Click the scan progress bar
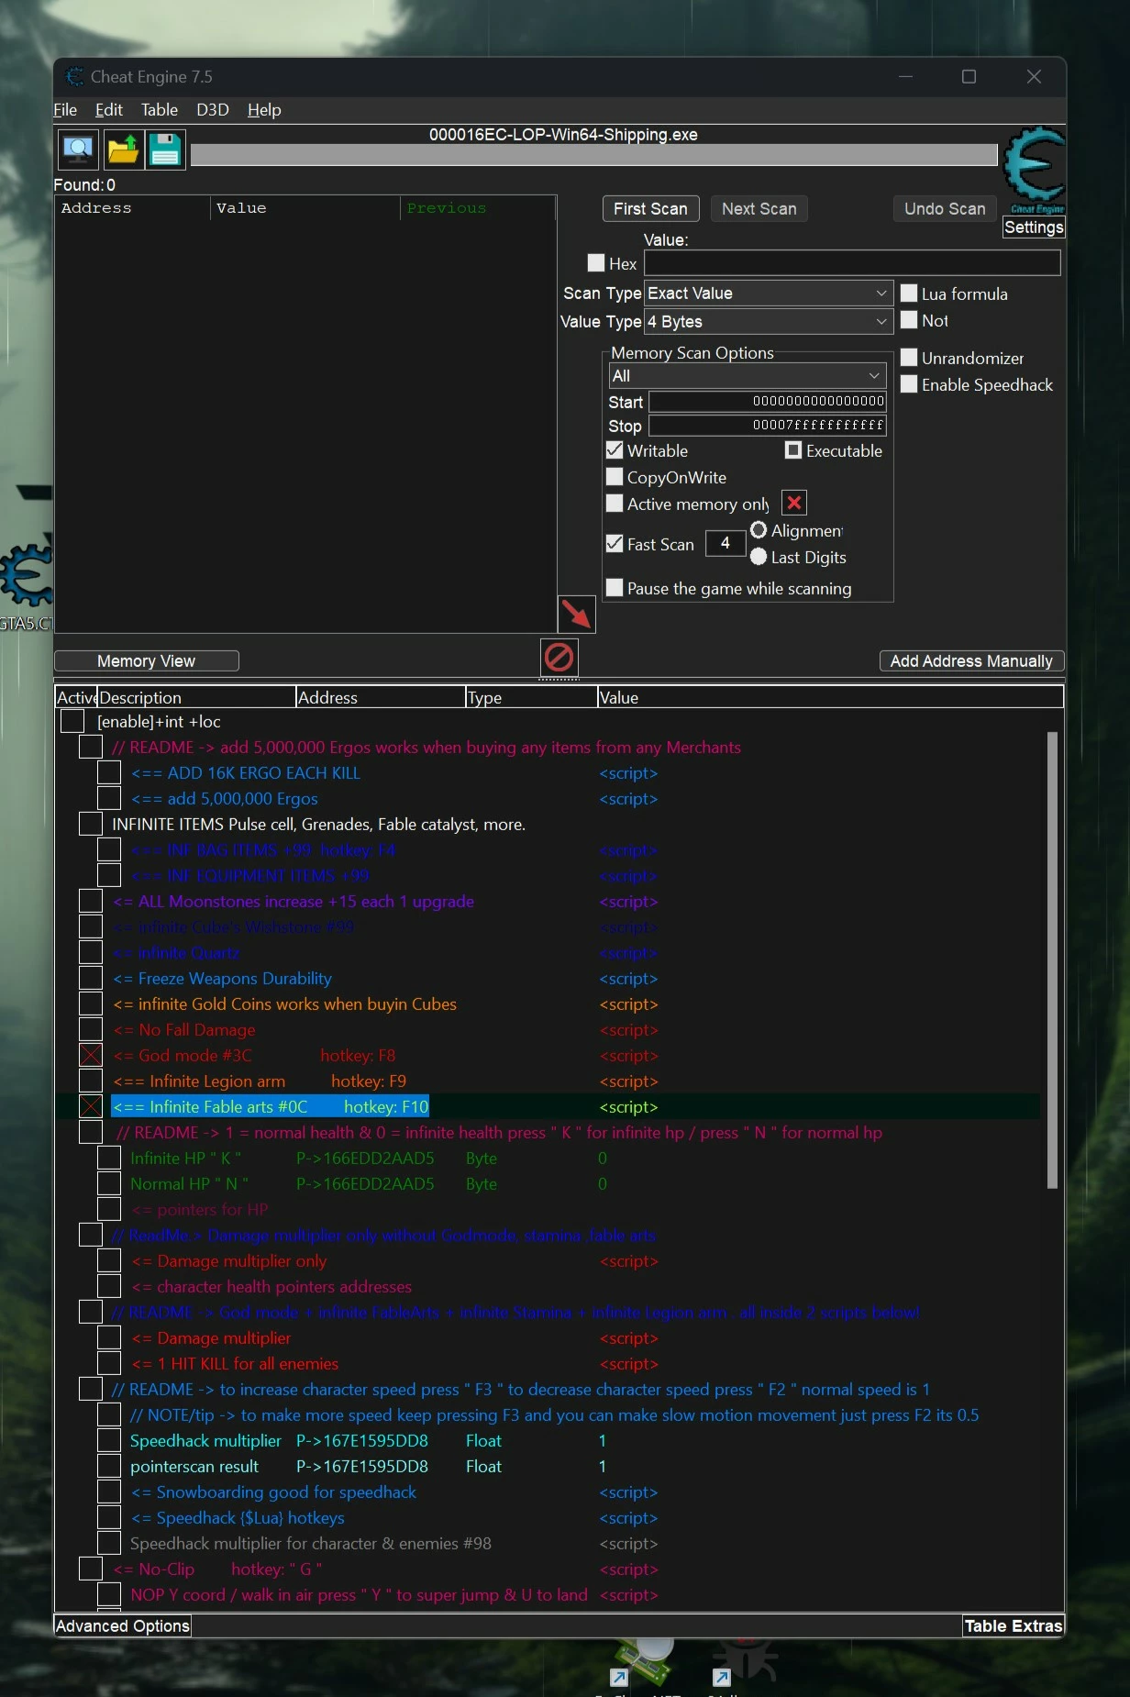Image resolution: width=1130 pixels, height=1697 pixels. tap(593, 155)
